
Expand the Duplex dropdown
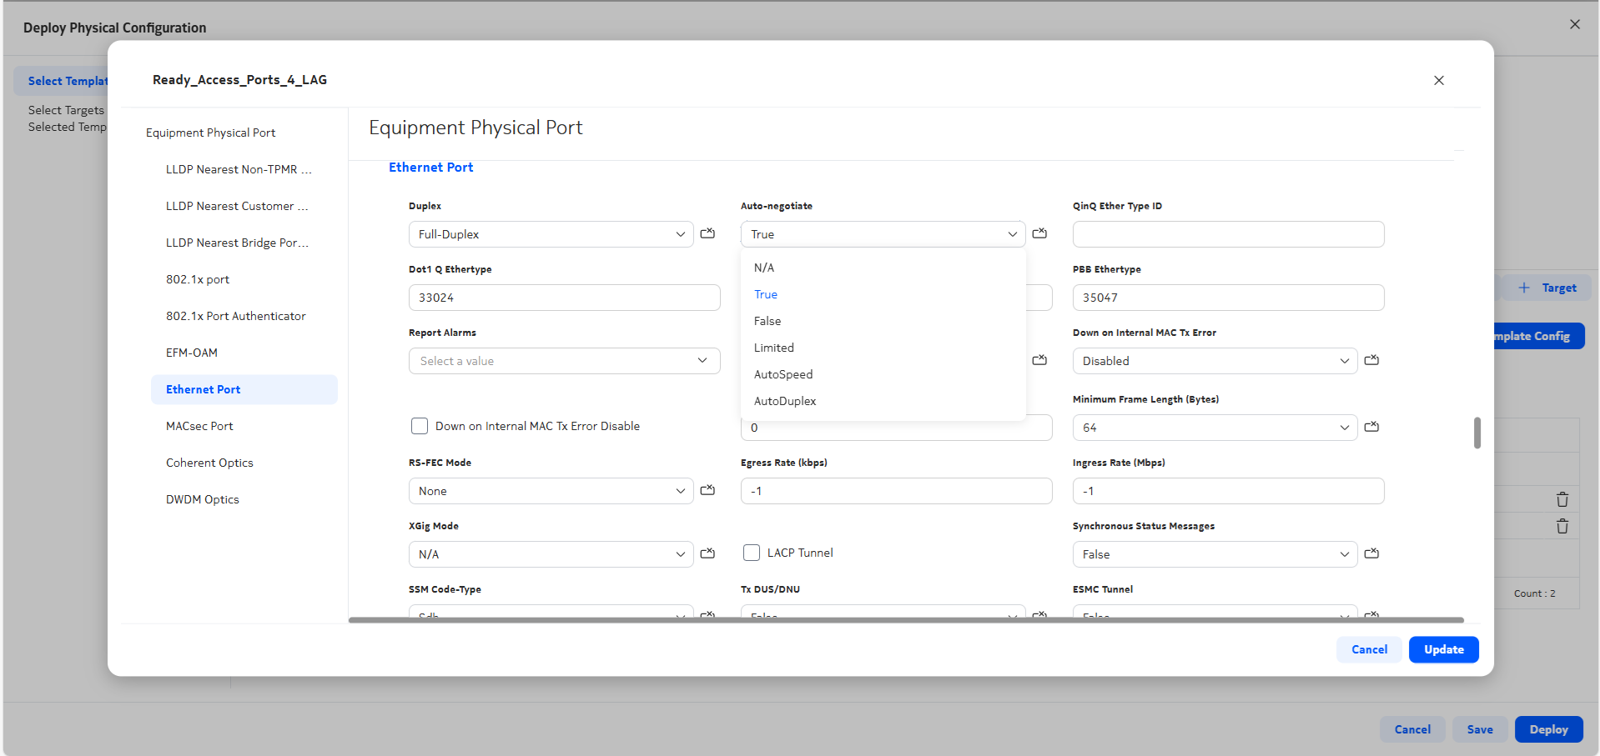click(551, 234)
